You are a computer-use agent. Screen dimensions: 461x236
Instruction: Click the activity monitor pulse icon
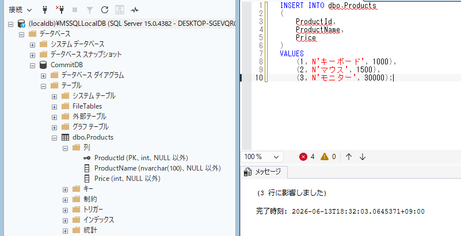[x=135, y=10]
